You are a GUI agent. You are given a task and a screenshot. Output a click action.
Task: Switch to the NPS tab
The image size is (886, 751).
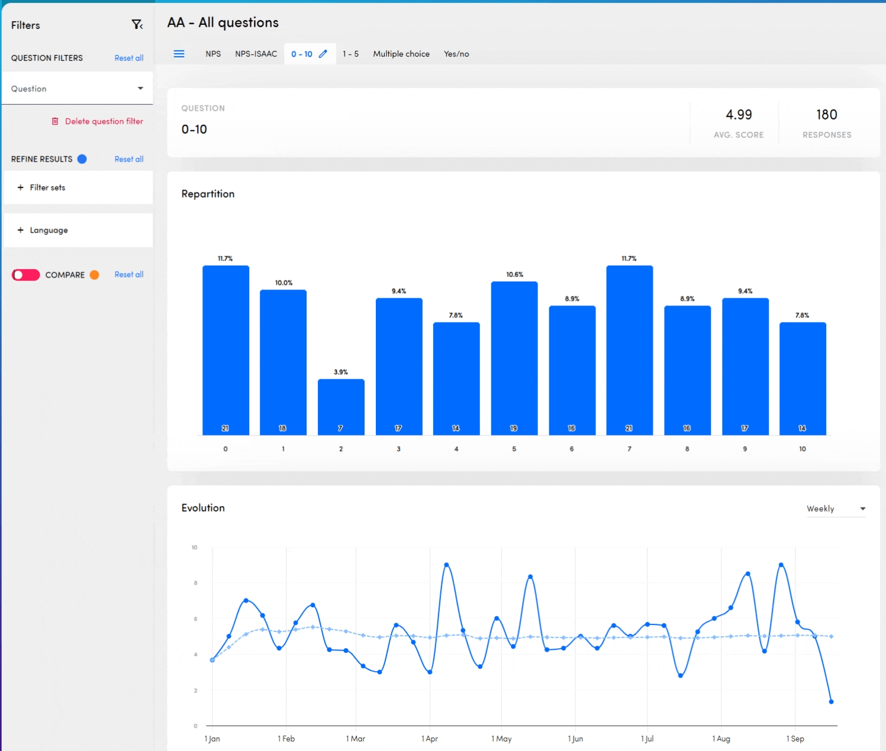tap(213, 54)
